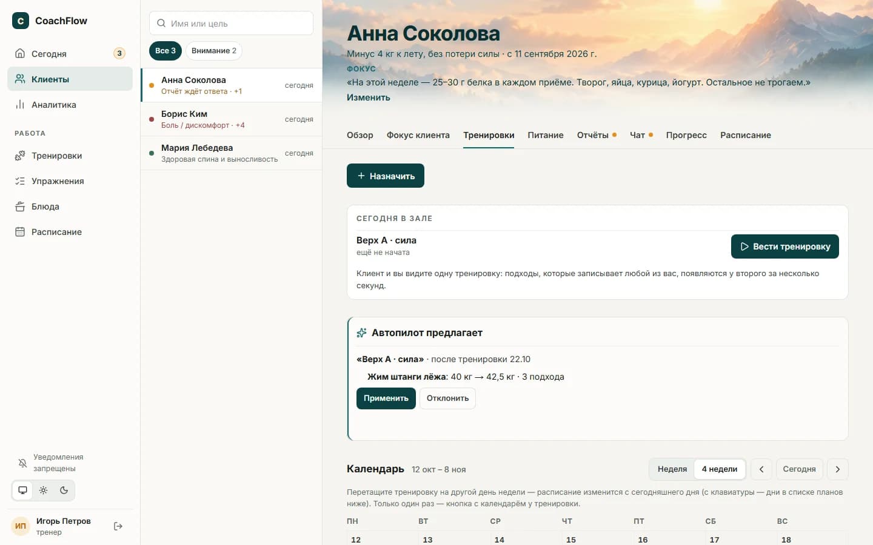This screenshot has width=873, height=545.
Task: Open the Обзор tab
Action: [360, 135]
